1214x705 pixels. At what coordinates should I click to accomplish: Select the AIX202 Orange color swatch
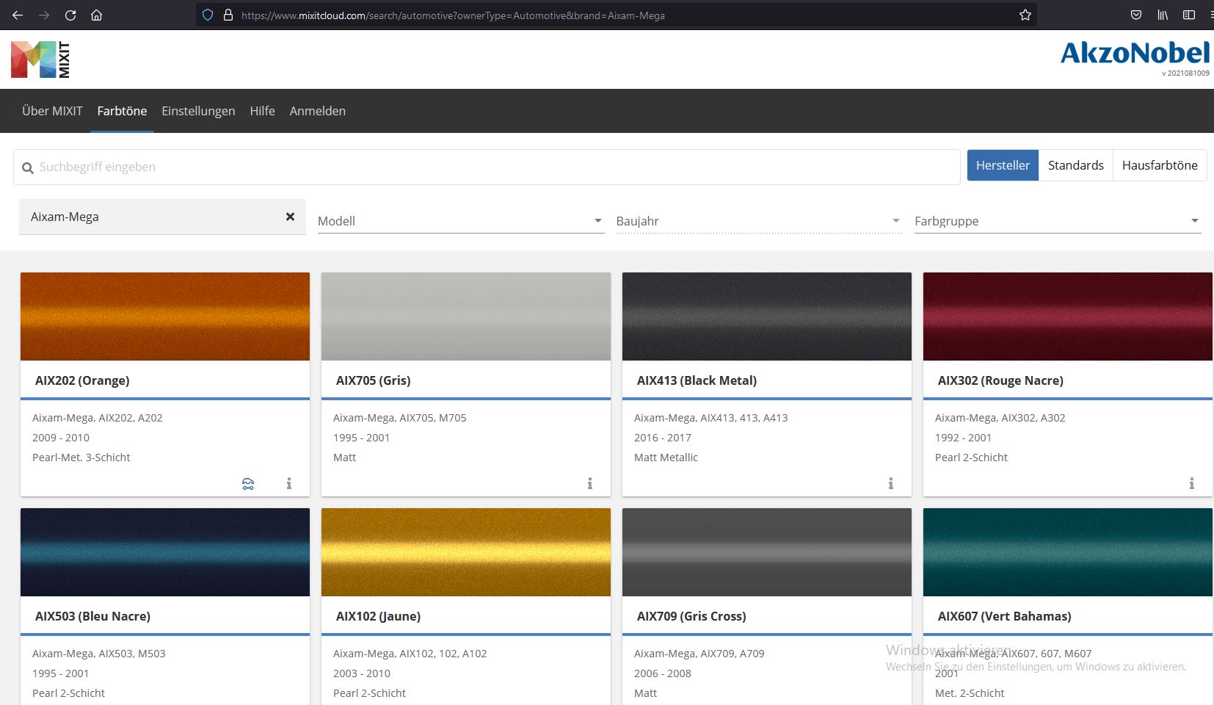click(165, 317)
